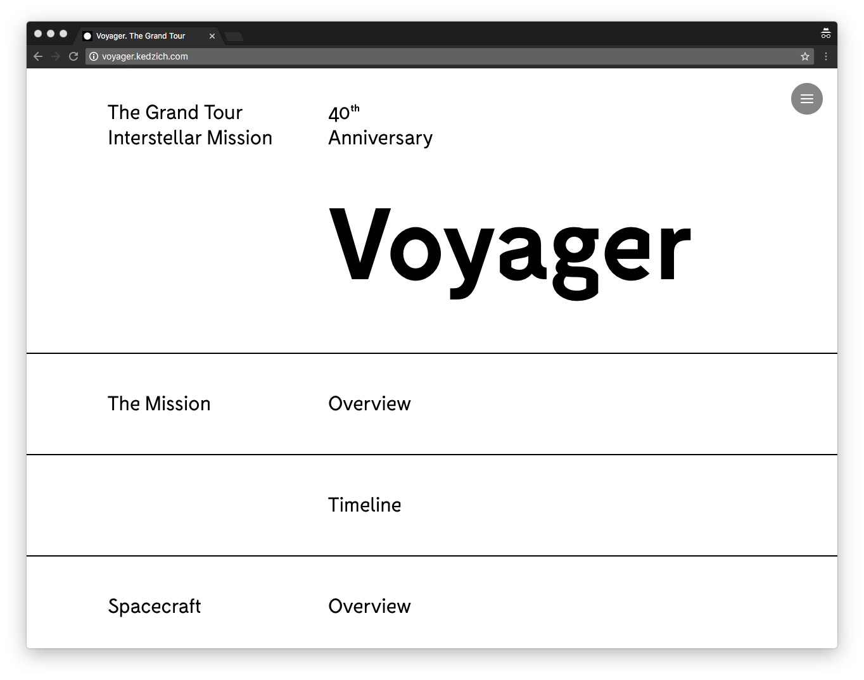The height and width of the screenshot is (680, 864).
Task: Focus the voyager.kedzich.com address bar
Action: coord(443,56)
